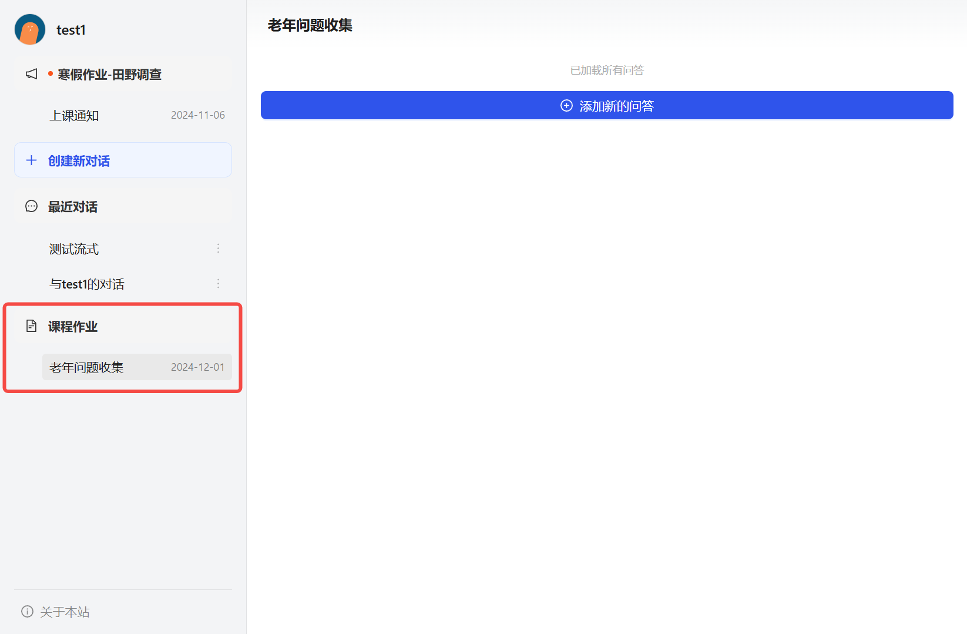Select the 课程作业 section header

pos(123,326)
